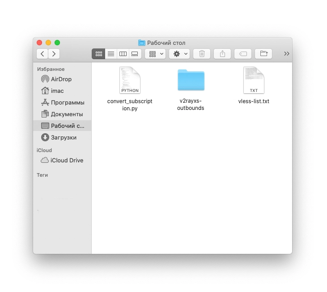Switch to gallery view

click(135, 54)
